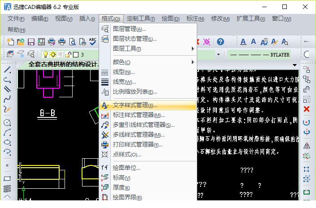
Task: Click the magenta X snap icon
Action: [206, 42]
